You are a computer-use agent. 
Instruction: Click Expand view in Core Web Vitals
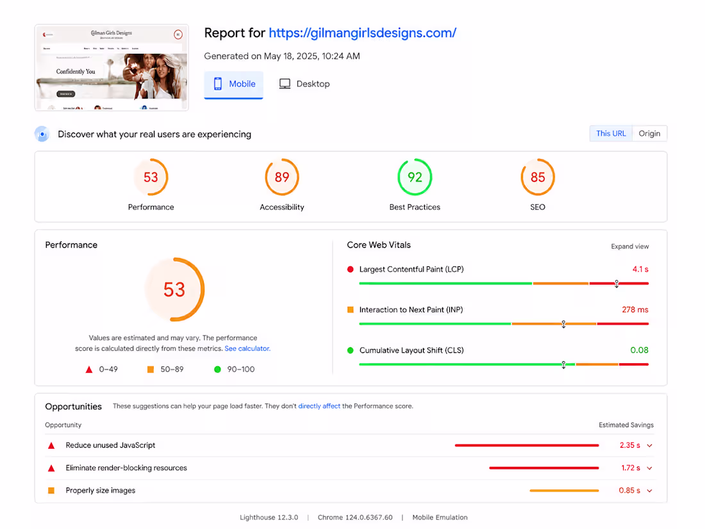click(x=630, y=247)
